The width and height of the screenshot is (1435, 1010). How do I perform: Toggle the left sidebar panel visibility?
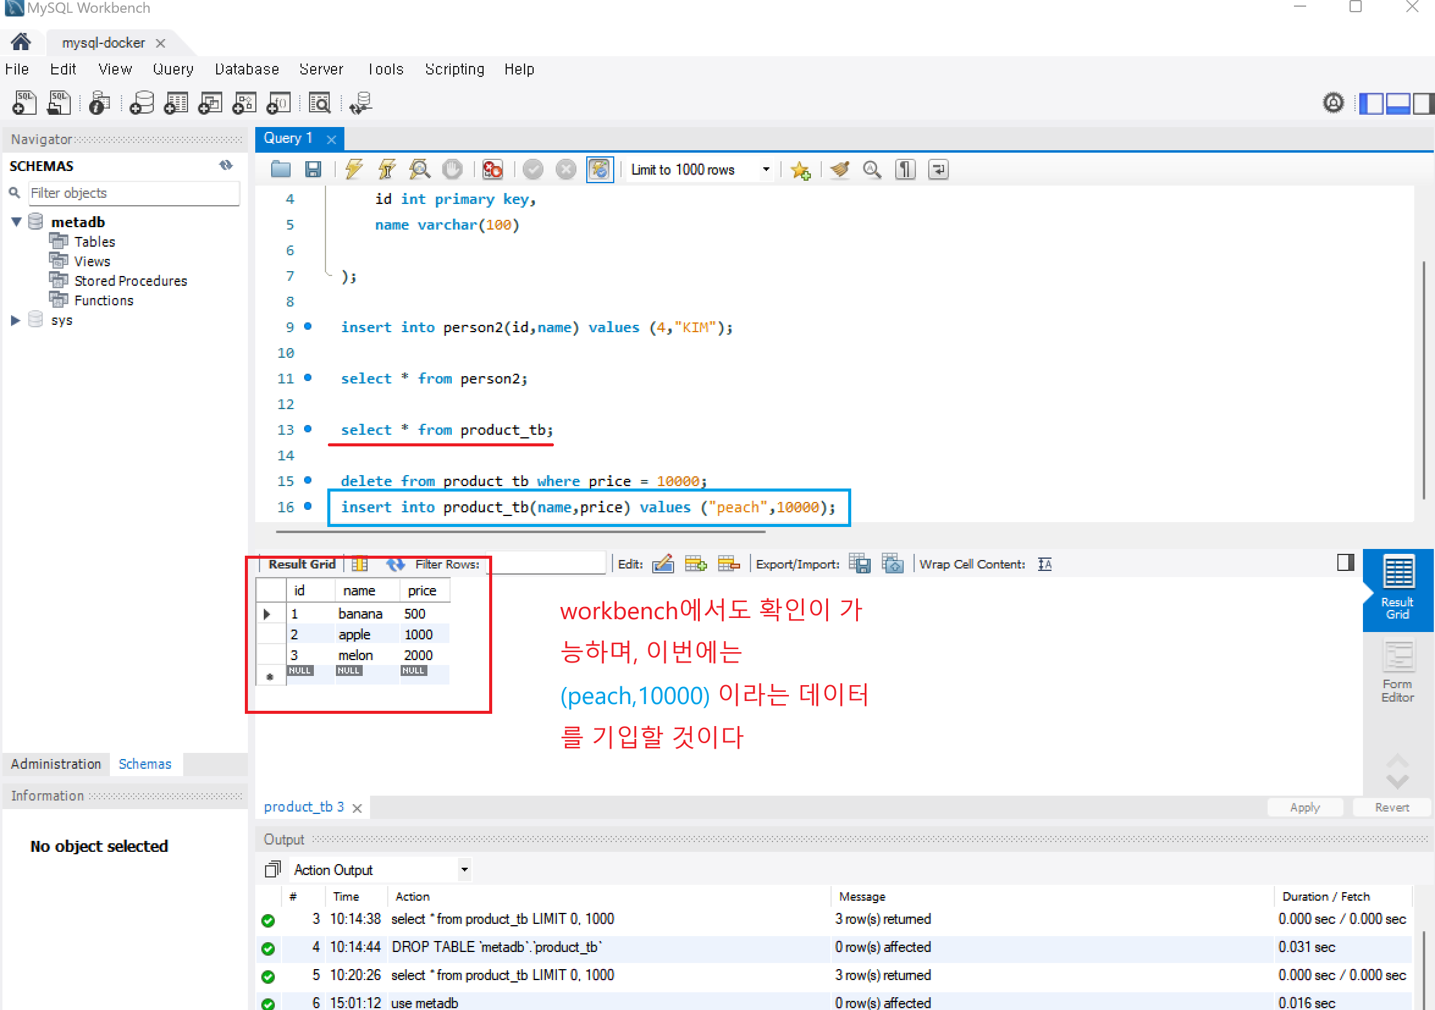click(1371, 103)
